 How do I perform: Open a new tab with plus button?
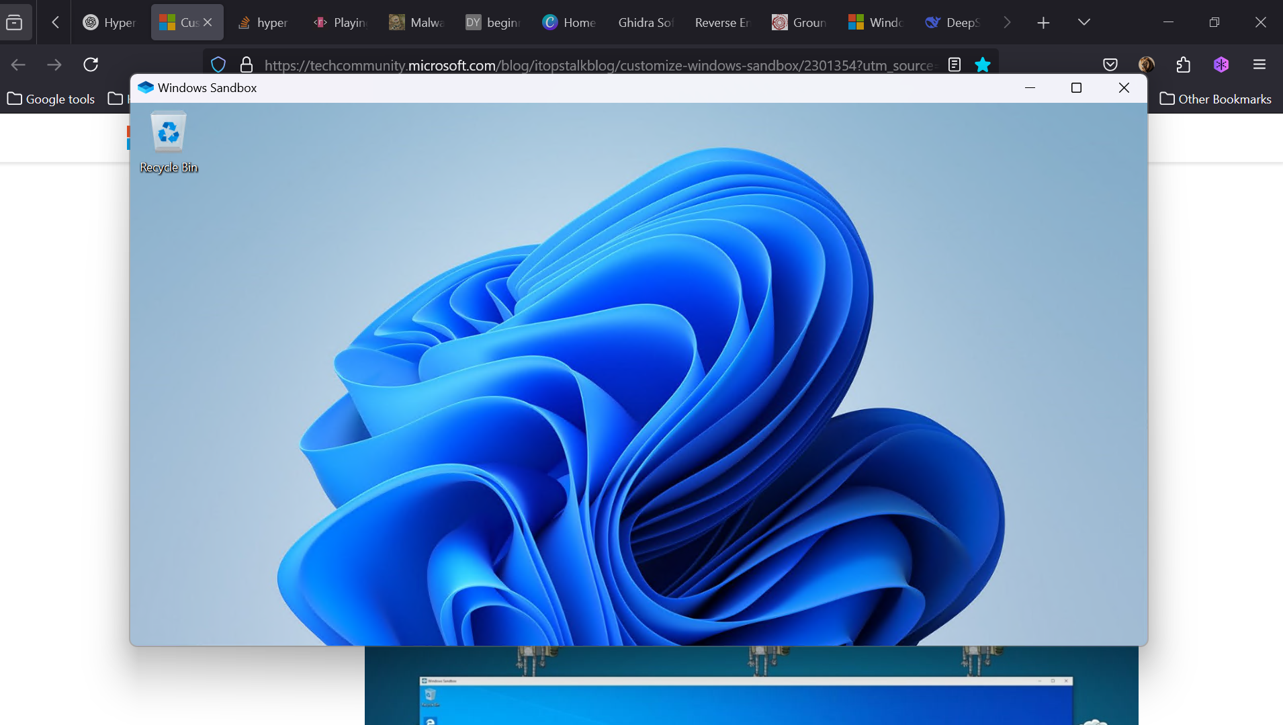(1043, 23)
